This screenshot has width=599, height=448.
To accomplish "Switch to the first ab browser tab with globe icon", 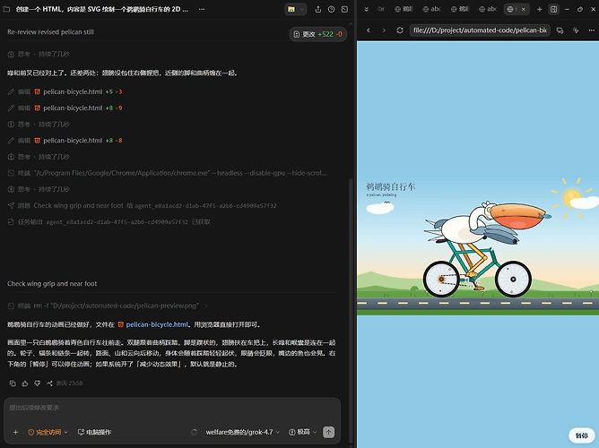I will click(x=431, y=9).
